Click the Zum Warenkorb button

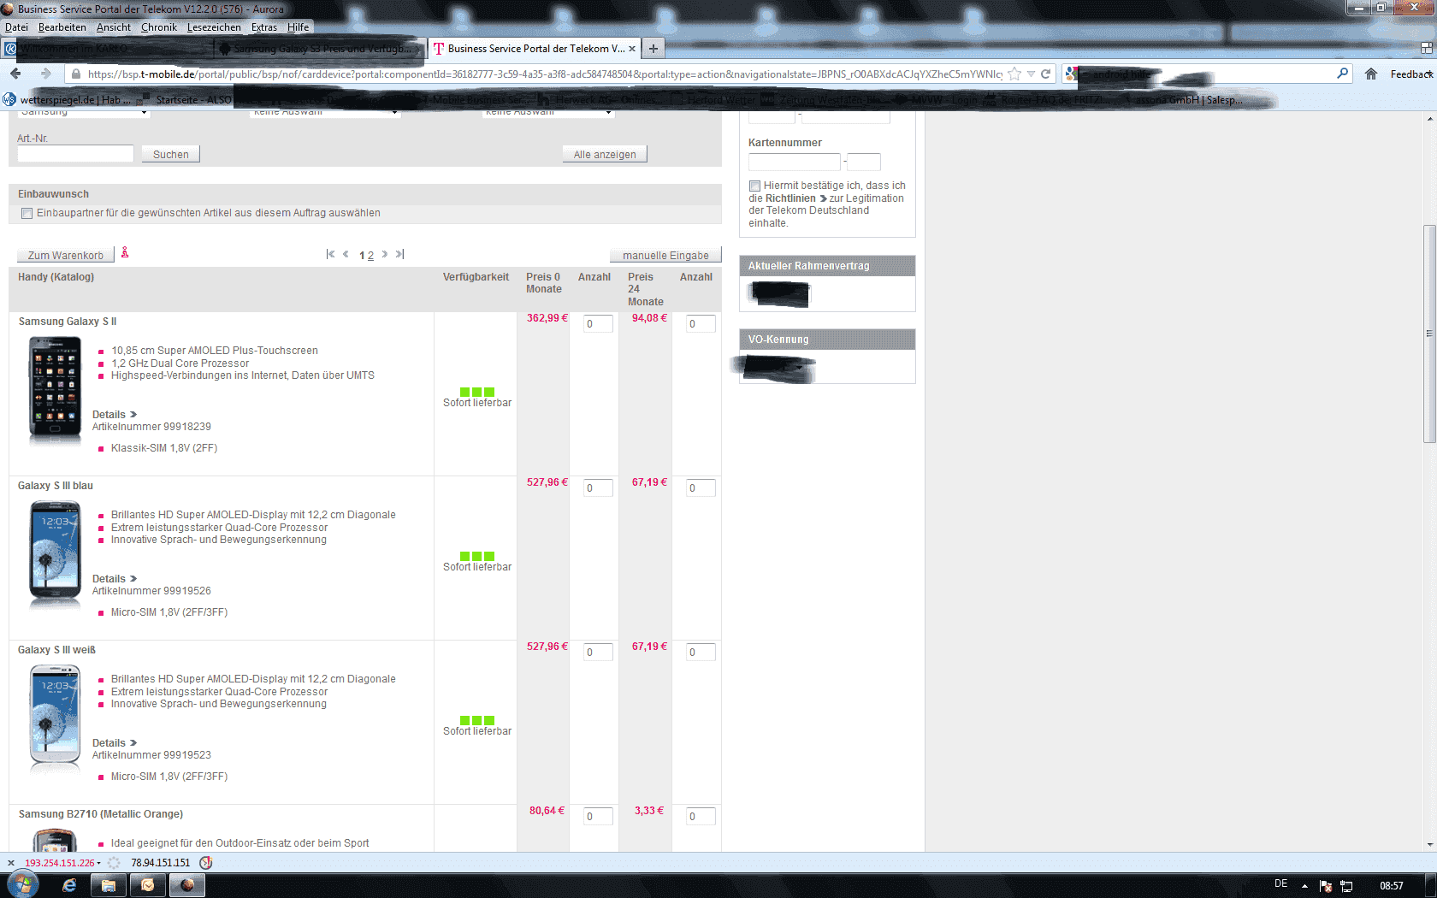tap(66, 255)
